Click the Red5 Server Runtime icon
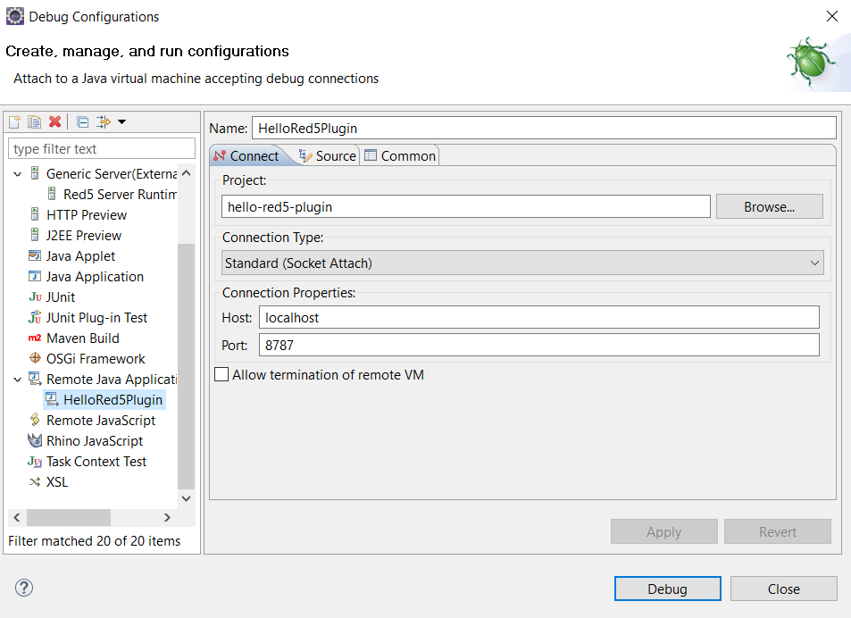Image resolution: width=851 pixels, height=618 pixels. (x=52, y=195)
